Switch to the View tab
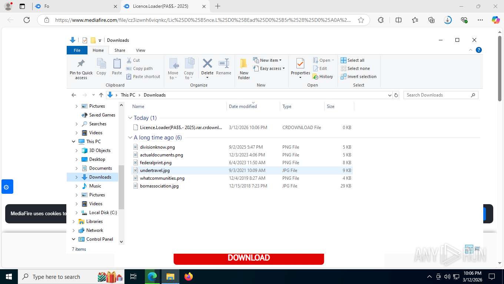Image resolution: width=504 pixels, height=284 pixels. click(140, 50)
